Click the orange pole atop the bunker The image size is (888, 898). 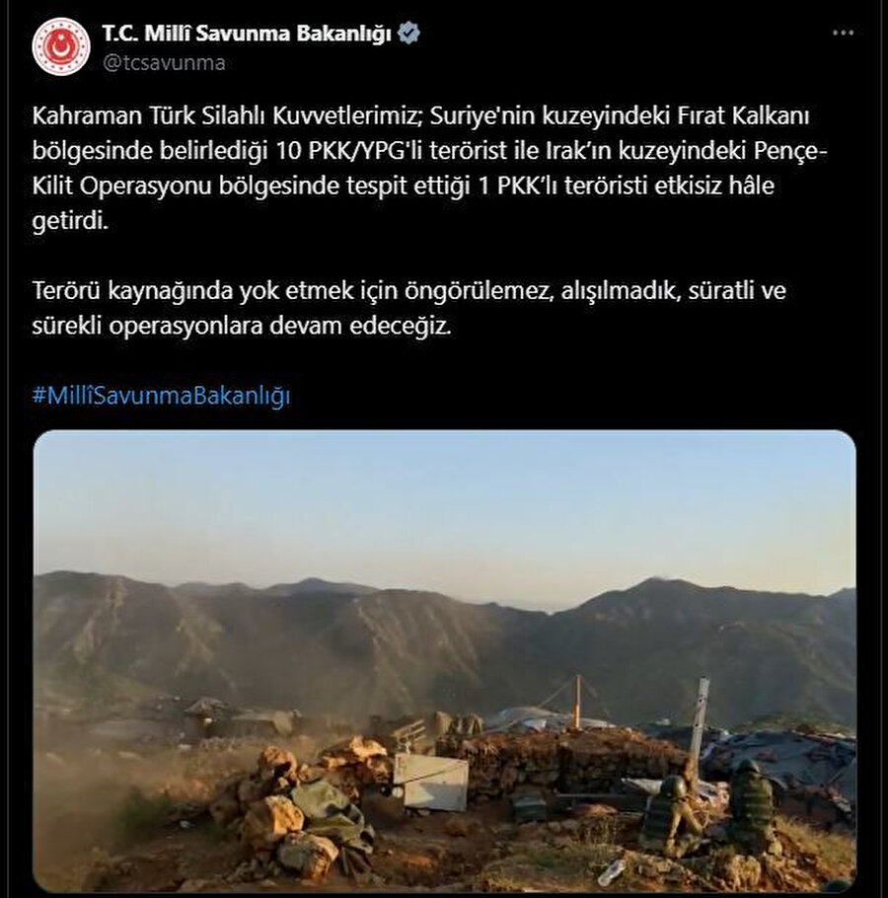[x=577, y=703]
